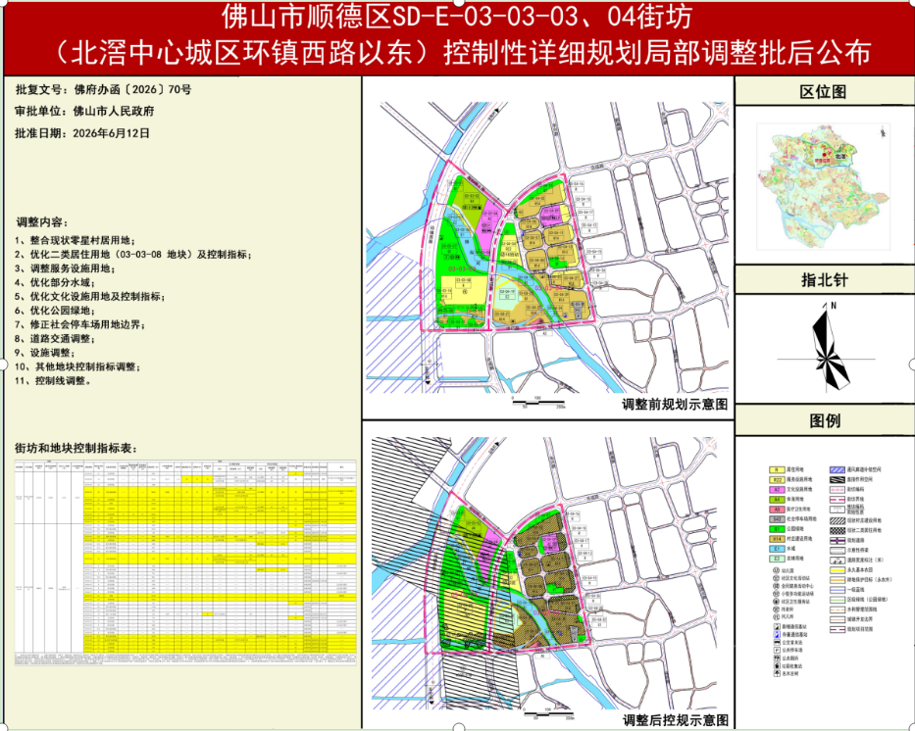Click the red marker on the location map
The width and height of the screenshot is (915, 731).
tap(824, 155)
